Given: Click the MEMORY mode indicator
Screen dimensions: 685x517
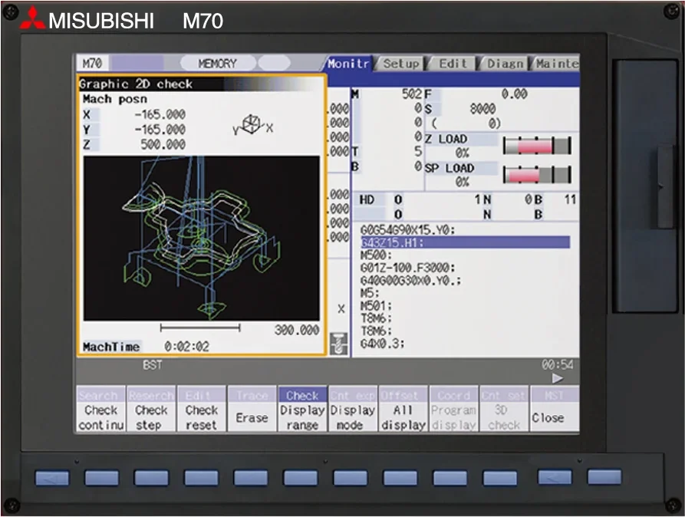Looking at the screenshot, I should point(218,64).
